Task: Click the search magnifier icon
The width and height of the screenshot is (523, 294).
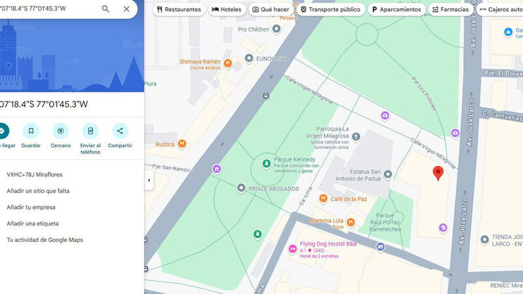Action: tap(105, 9)
